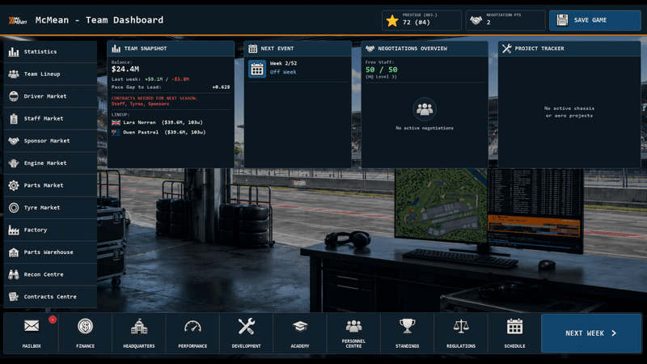This screenshot has width=647, height=364.
Task: Click the Parts Warehouse icon
Action: tap(14, 252)
